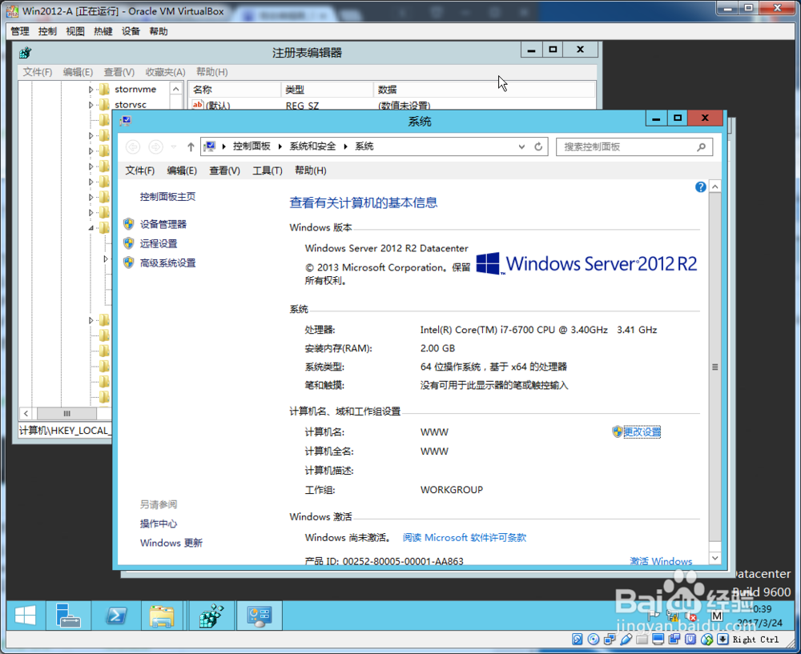
Task: Open the address bar history dropdown
Action: coord(521,146)
